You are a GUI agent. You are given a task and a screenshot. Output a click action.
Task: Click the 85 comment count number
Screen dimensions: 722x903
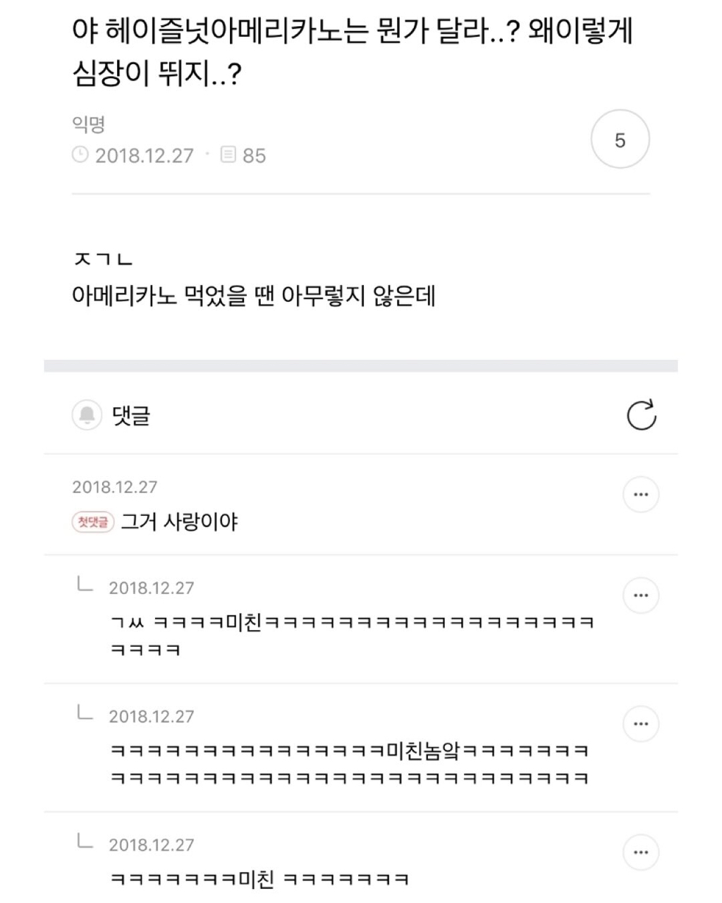255,155
